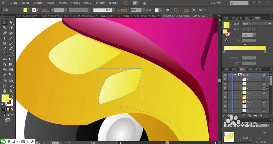Select the Line Segment tool
This screenshot has height=144, width=273.
pyautogui.click(x=11, y=38)
